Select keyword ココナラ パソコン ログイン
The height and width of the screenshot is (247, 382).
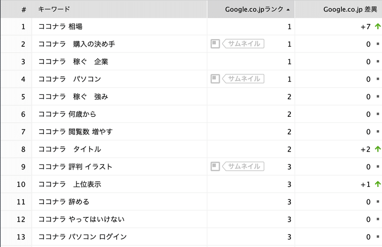point(83,237)
